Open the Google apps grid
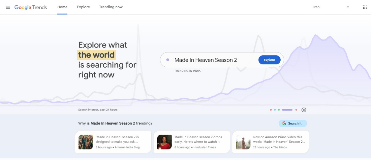Screen dimensions: 371x160 coord(365,7)
